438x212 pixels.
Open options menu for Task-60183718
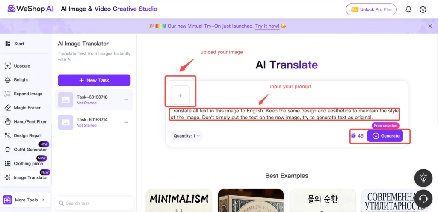pos(126,100)
